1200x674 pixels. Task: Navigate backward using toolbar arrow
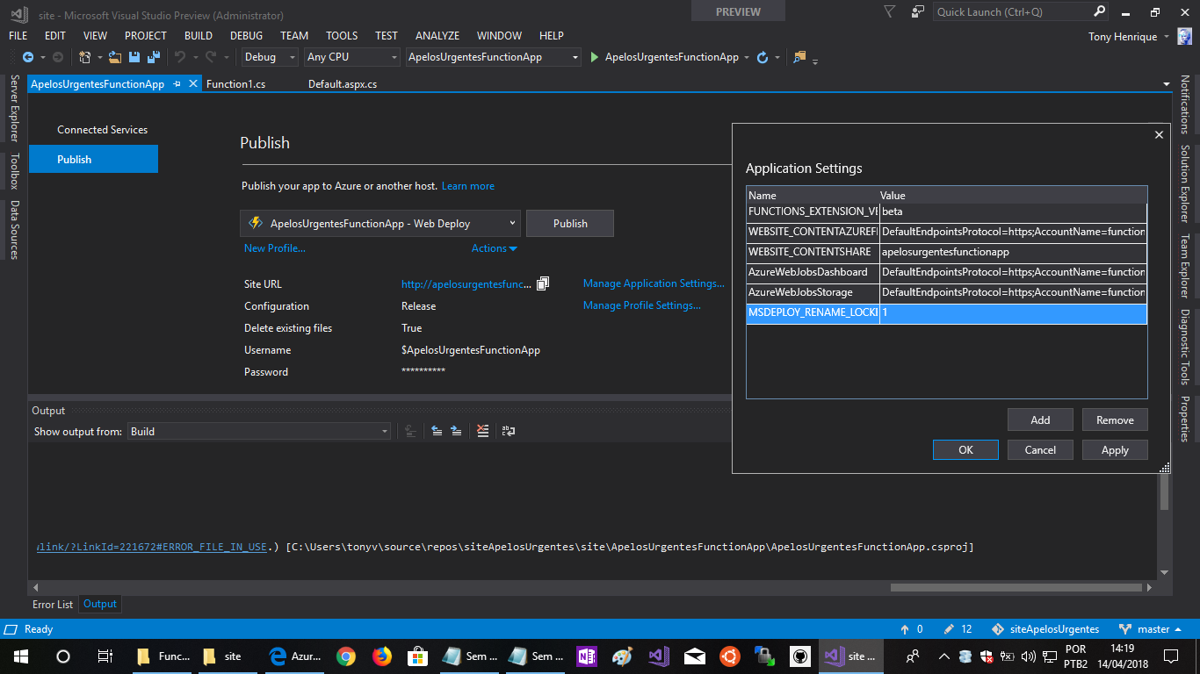tap(27, 57)
